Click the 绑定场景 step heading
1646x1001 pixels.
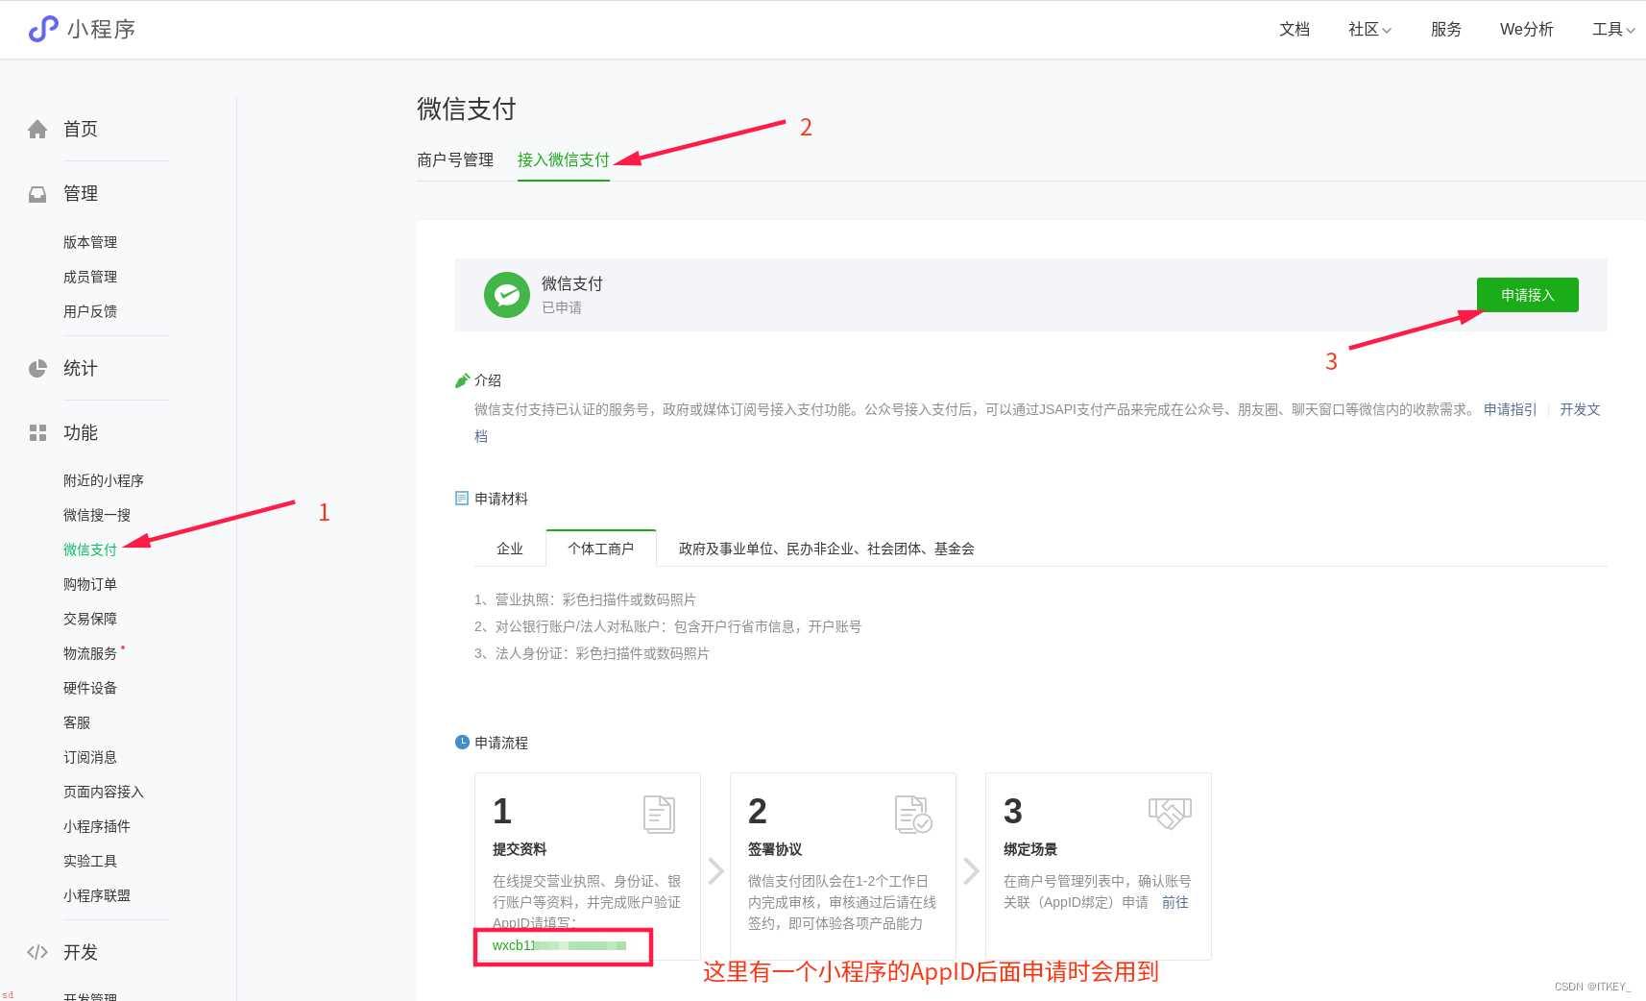tap(1030, 849)
